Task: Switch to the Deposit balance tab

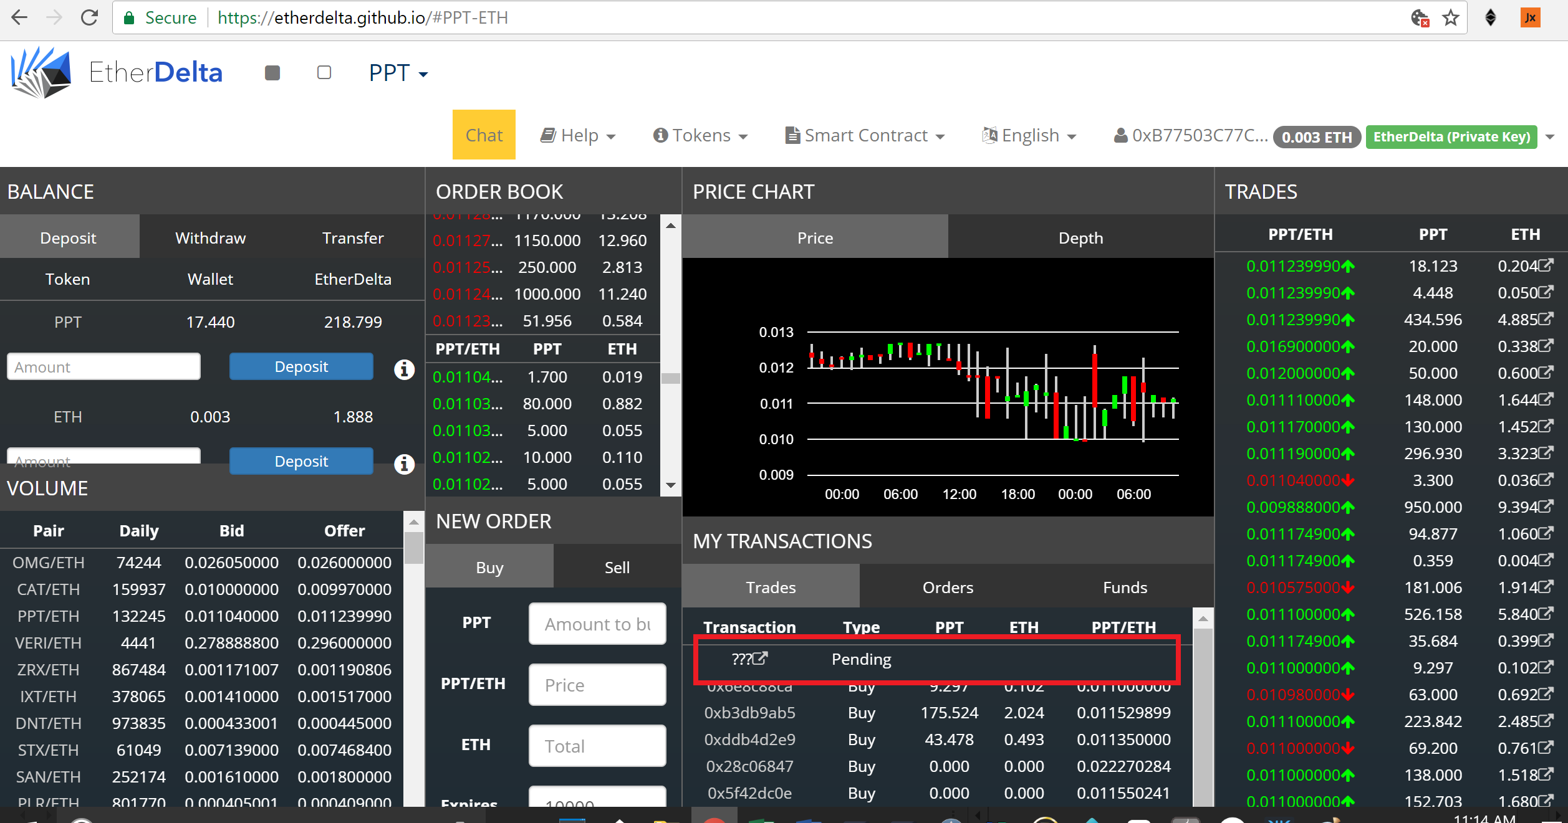Action: (69, 237)
